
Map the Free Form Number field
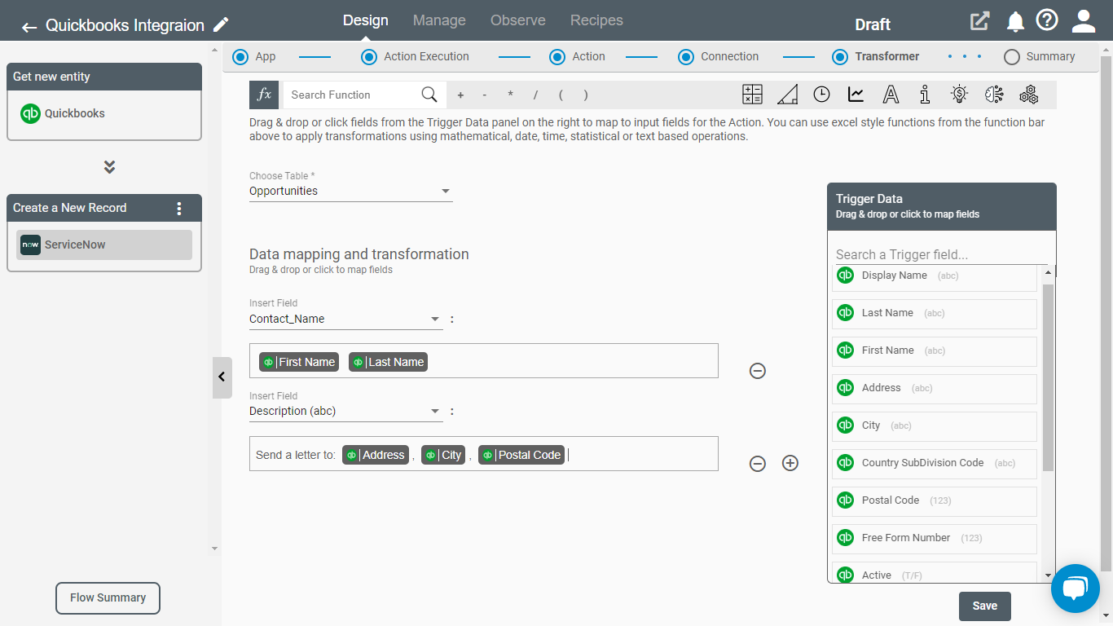(x=935, y=538)
